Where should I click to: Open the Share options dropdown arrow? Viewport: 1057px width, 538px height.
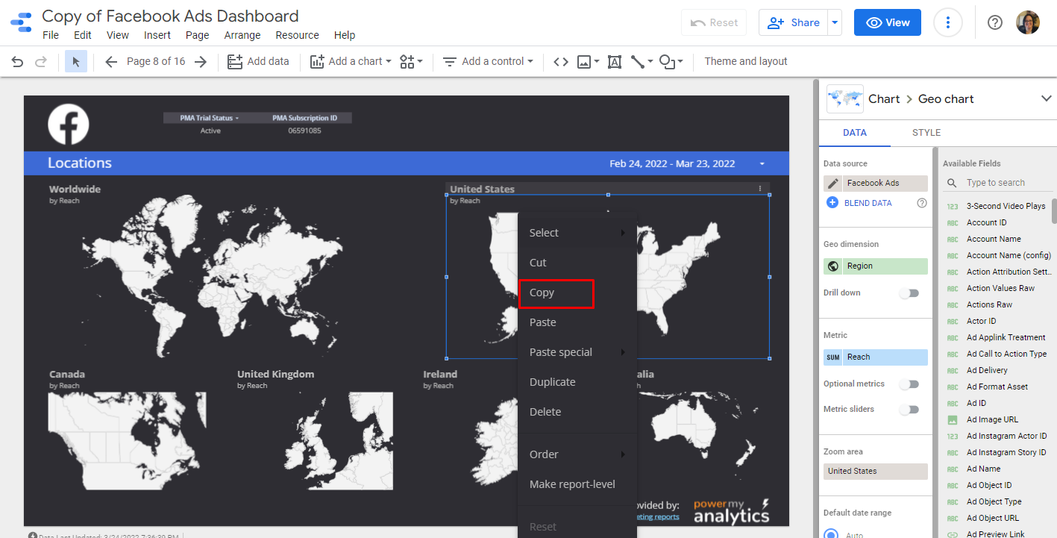(x=835, y=22)
